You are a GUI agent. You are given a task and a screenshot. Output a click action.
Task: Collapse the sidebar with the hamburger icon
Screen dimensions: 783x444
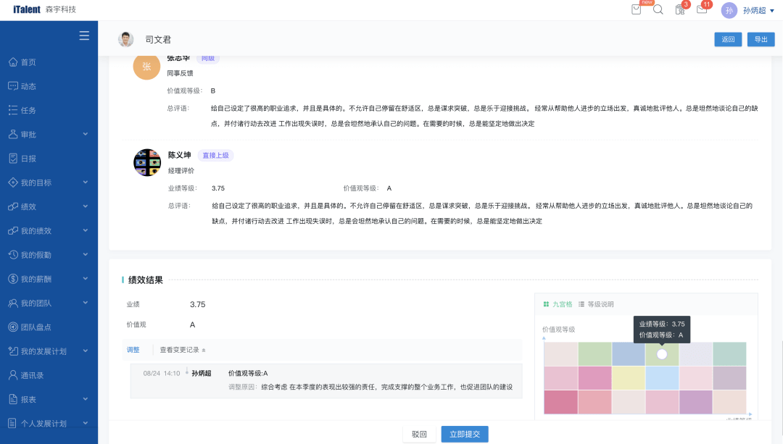coord(84,36)
